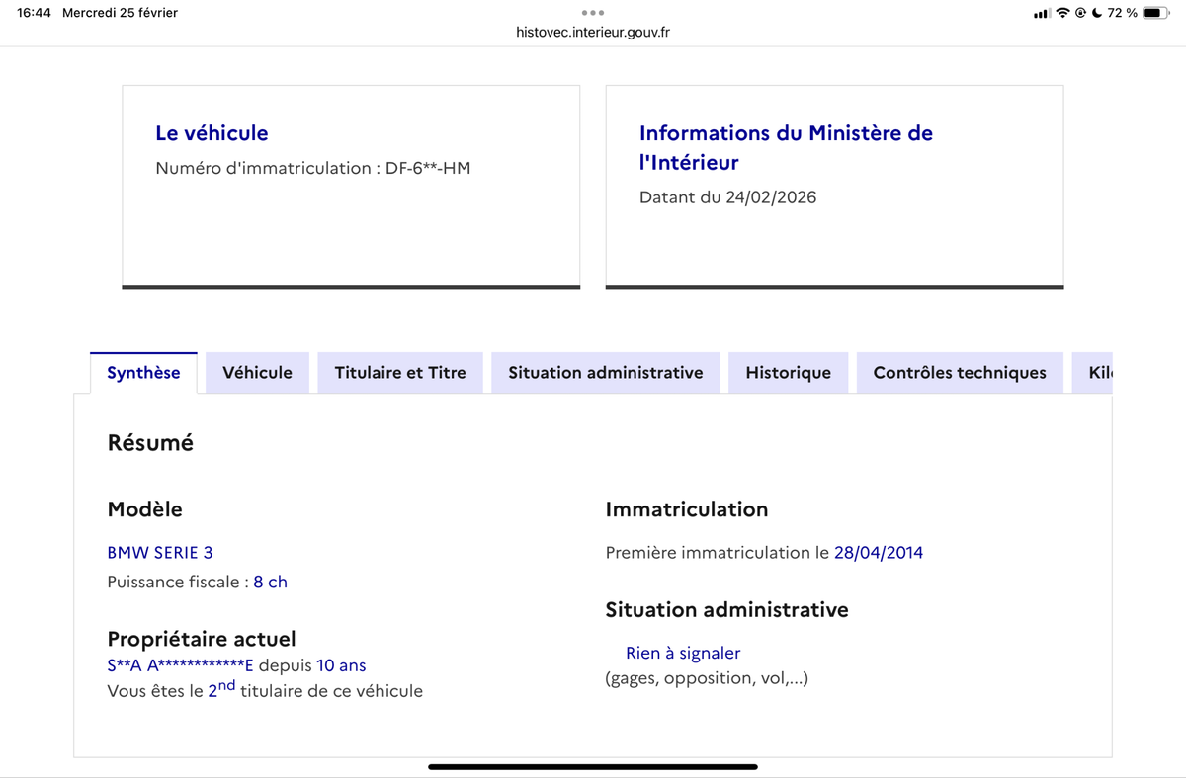1186x778 pixels.
Task: Tap the histovec.interieur.gouv.fr address bar
Action: (593, 32)
